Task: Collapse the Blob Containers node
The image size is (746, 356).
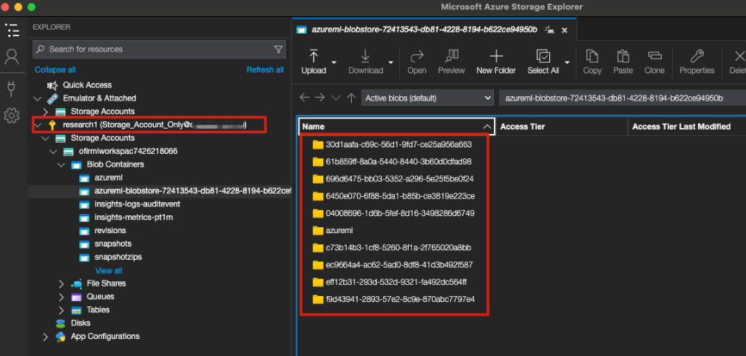Action: pos(61,165)
